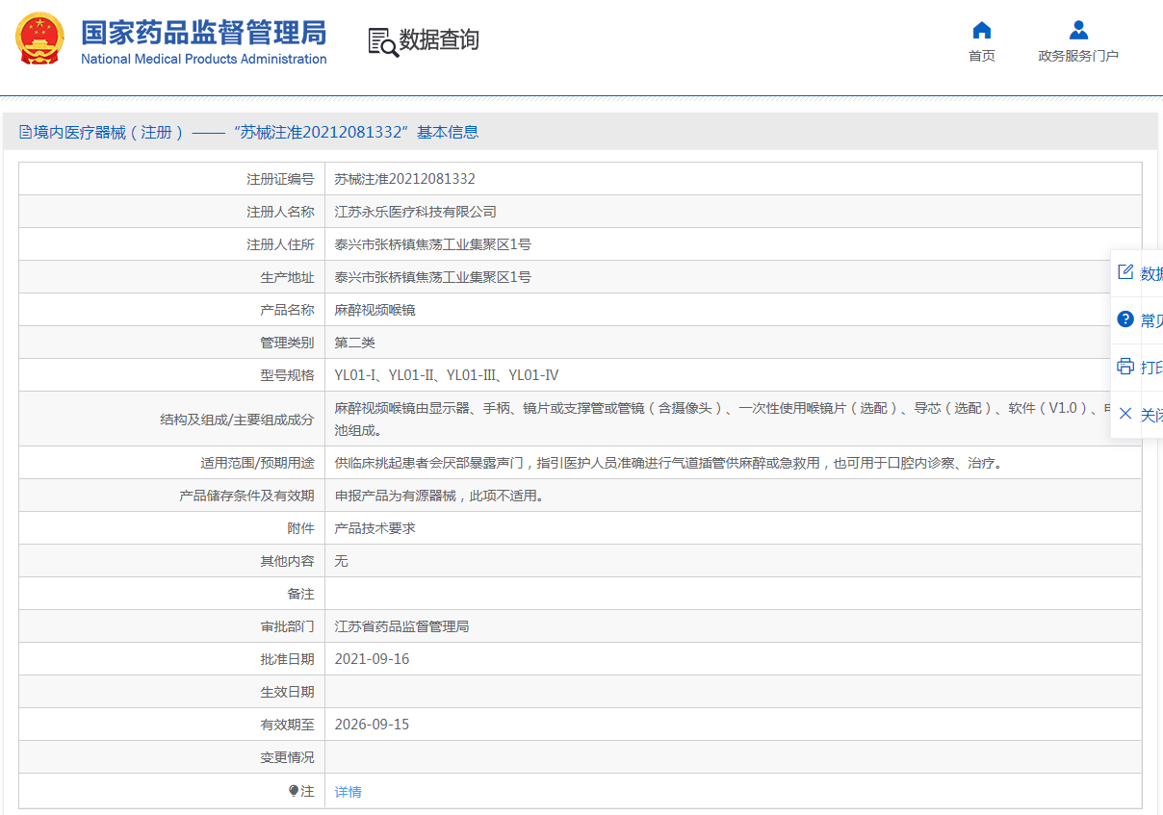Click the 批准日期 label cell
1163x815 pixels.
click(171, 659)
